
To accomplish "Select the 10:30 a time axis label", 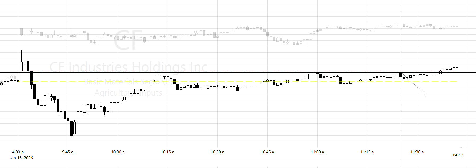I will click(217, 152).
